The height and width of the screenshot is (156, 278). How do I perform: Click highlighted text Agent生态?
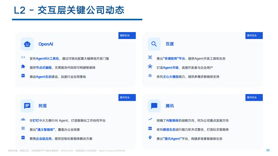tap(44, 77)
